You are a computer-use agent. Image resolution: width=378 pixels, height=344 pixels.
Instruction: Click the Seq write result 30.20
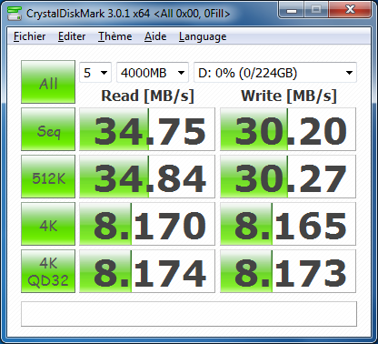[288, 129]
